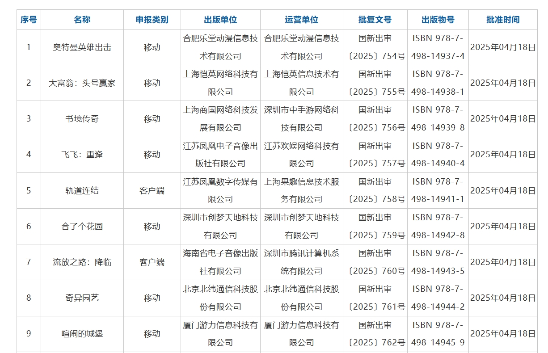Click 深圳市创梦天地科技有限公司 in 出版单位 column

coord(220,227)
